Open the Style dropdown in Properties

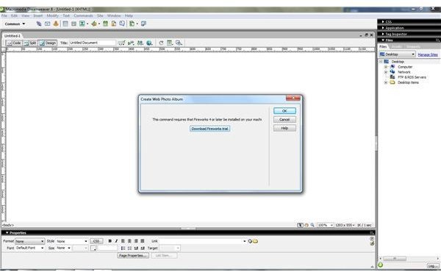pyautogui.click(x=72, y=241)
